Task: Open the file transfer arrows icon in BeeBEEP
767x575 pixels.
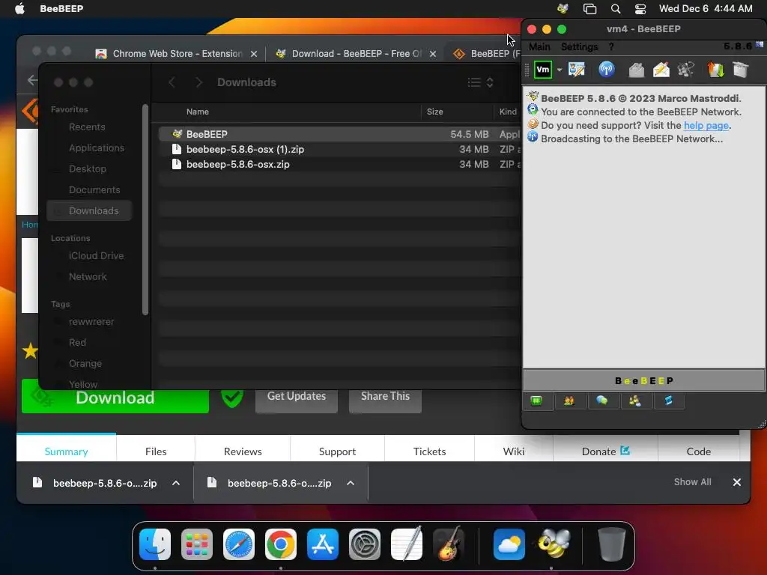Action: tap(715, 70)
